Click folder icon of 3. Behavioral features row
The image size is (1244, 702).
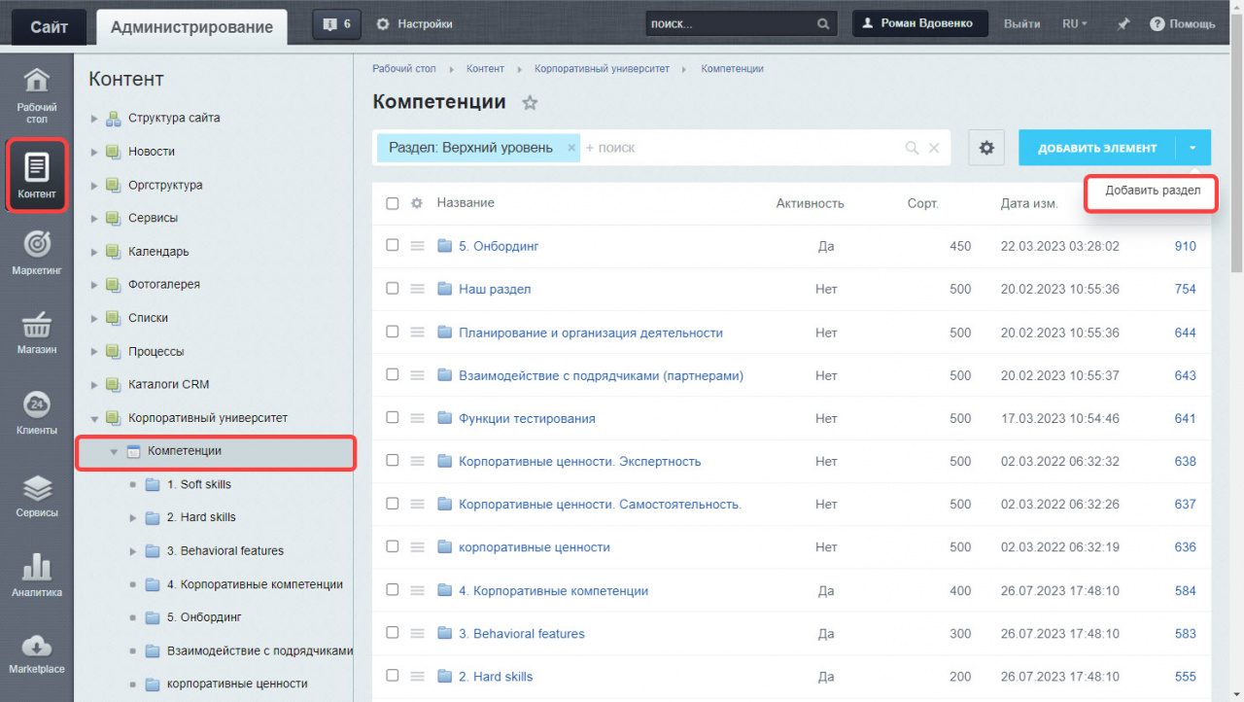[x=445, y=633]
